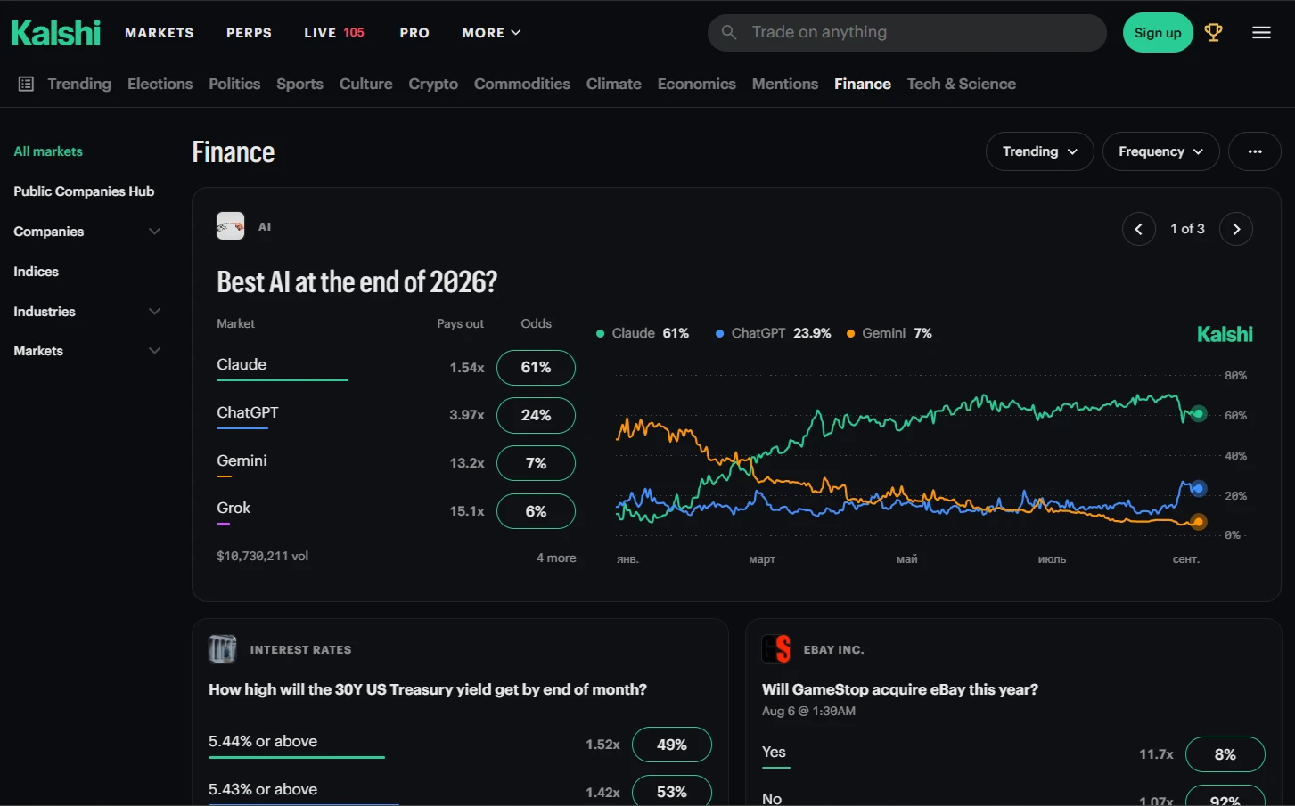Focus the Trade on anything search field
1295x806 pixels.
907,33
